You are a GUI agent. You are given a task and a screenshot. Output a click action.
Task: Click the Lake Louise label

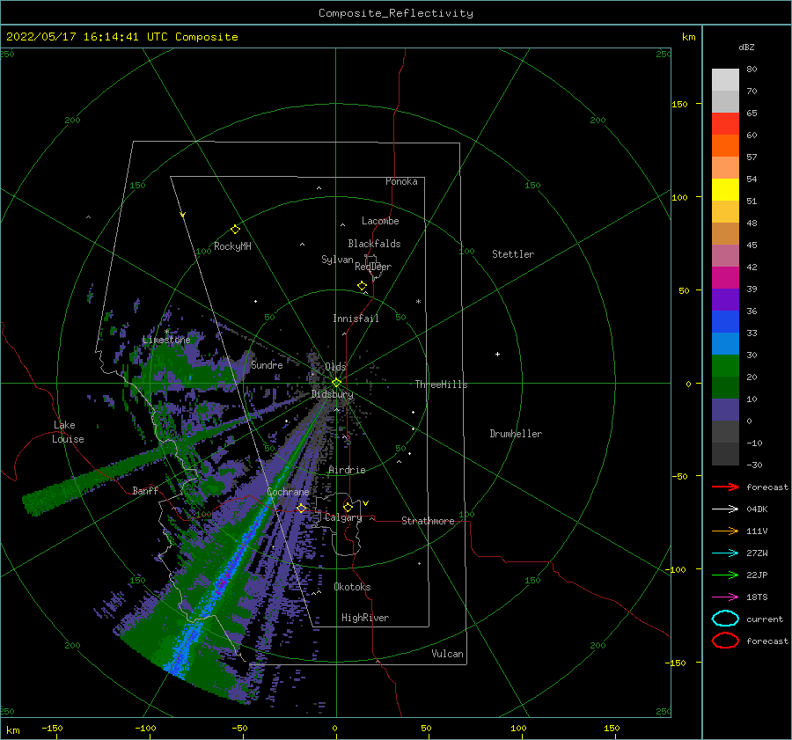(x=68, y=432)
